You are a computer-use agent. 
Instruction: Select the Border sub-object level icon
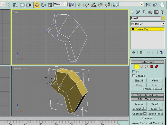(x=146, y=67)
